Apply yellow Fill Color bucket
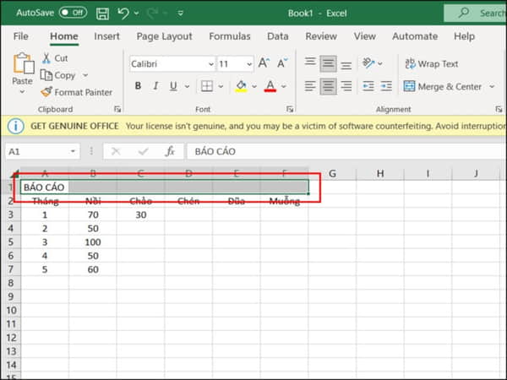The width and height of the screenshot is (507, 380). point(241,86)
